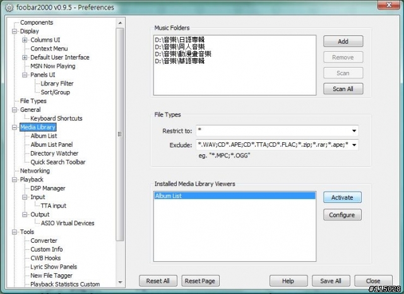404x294 pixels.
Task: Collapse the Output tree node
Action: [x=25, y=214]
